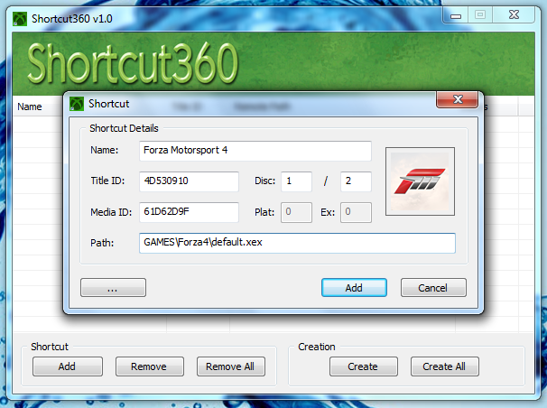The width and height of the screenshot is (547, 408).
Task: Click the disabled Plat field
Action: click(296, 212)
